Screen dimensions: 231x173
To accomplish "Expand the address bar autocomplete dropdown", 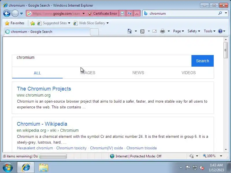I will pos(83,14).
